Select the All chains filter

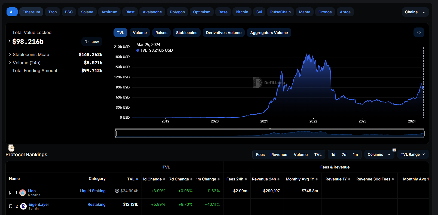(x=12, y=12)
